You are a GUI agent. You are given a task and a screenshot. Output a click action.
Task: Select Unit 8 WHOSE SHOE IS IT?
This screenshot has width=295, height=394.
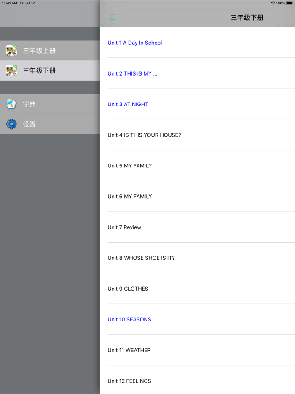197,258
